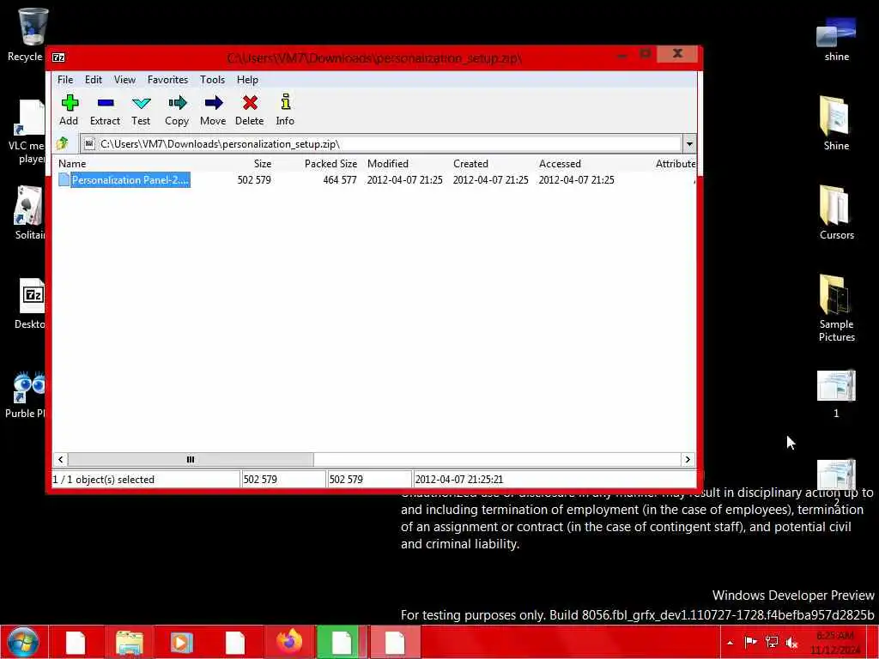Open File Explorer from the taskbar
Image resolution: width=879 pixels, height=659 pixels.
(130, 642)
